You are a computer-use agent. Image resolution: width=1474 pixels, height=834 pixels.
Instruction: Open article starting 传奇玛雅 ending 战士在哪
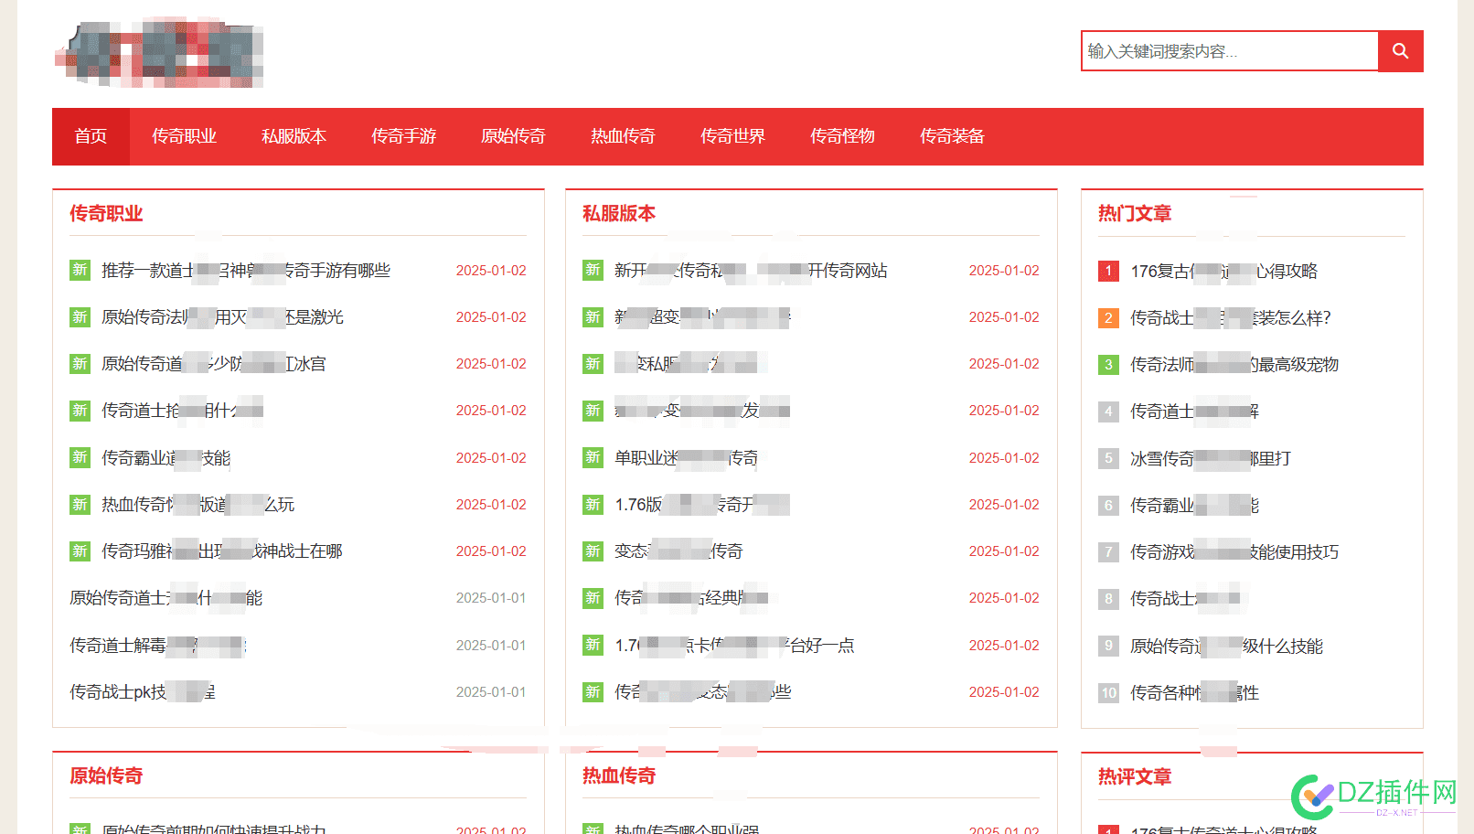[x=221, y=551]
